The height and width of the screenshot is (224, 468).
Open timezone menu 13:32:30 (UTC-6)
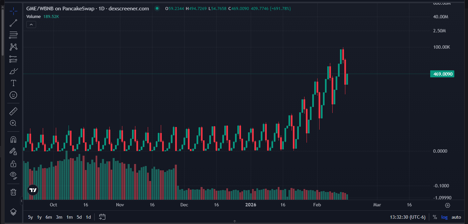coord(408,217)
